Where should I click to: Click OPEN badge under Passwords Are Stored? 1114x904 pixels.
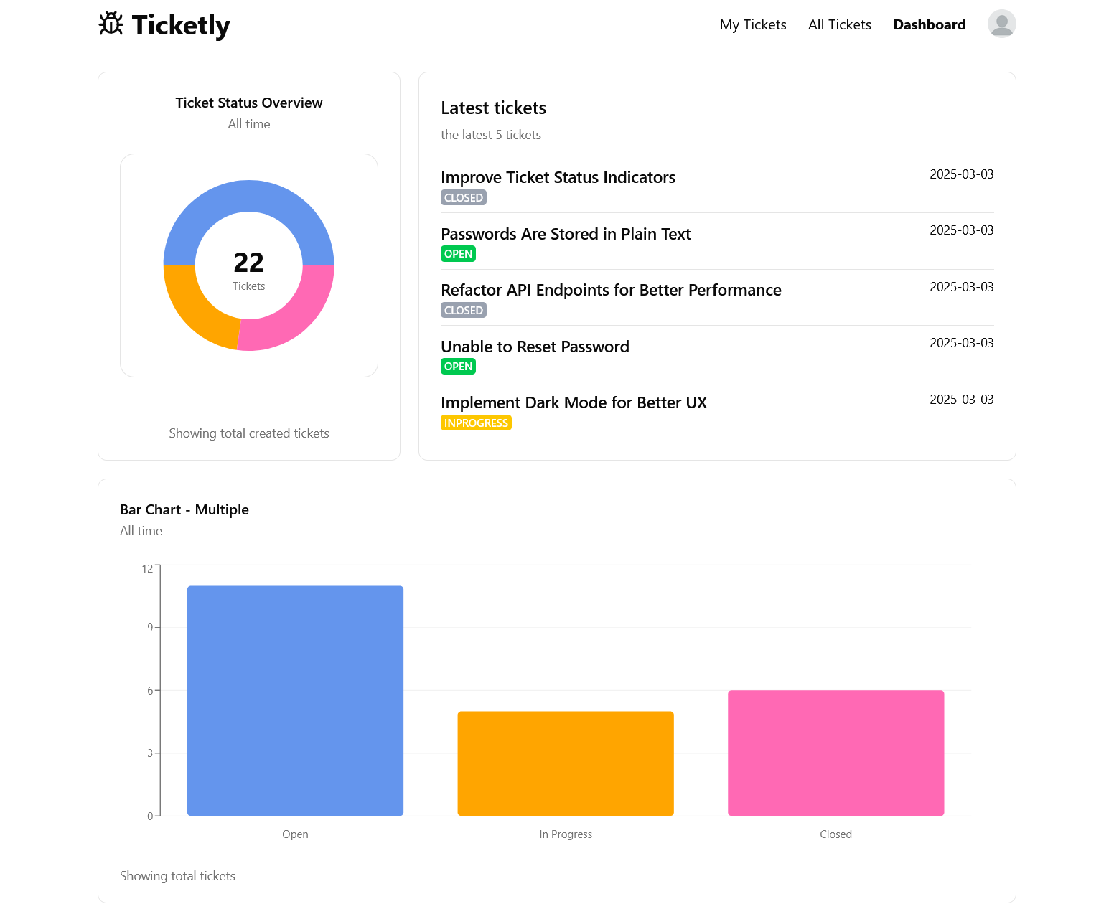pyautogui.click(x=458, y=253)
